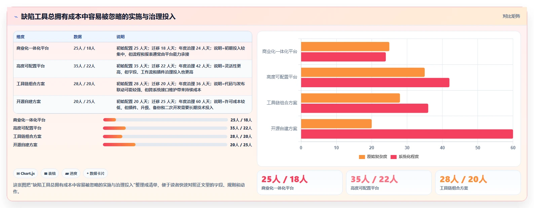Click the Chart.js tag chip

[x=26, y=173]
